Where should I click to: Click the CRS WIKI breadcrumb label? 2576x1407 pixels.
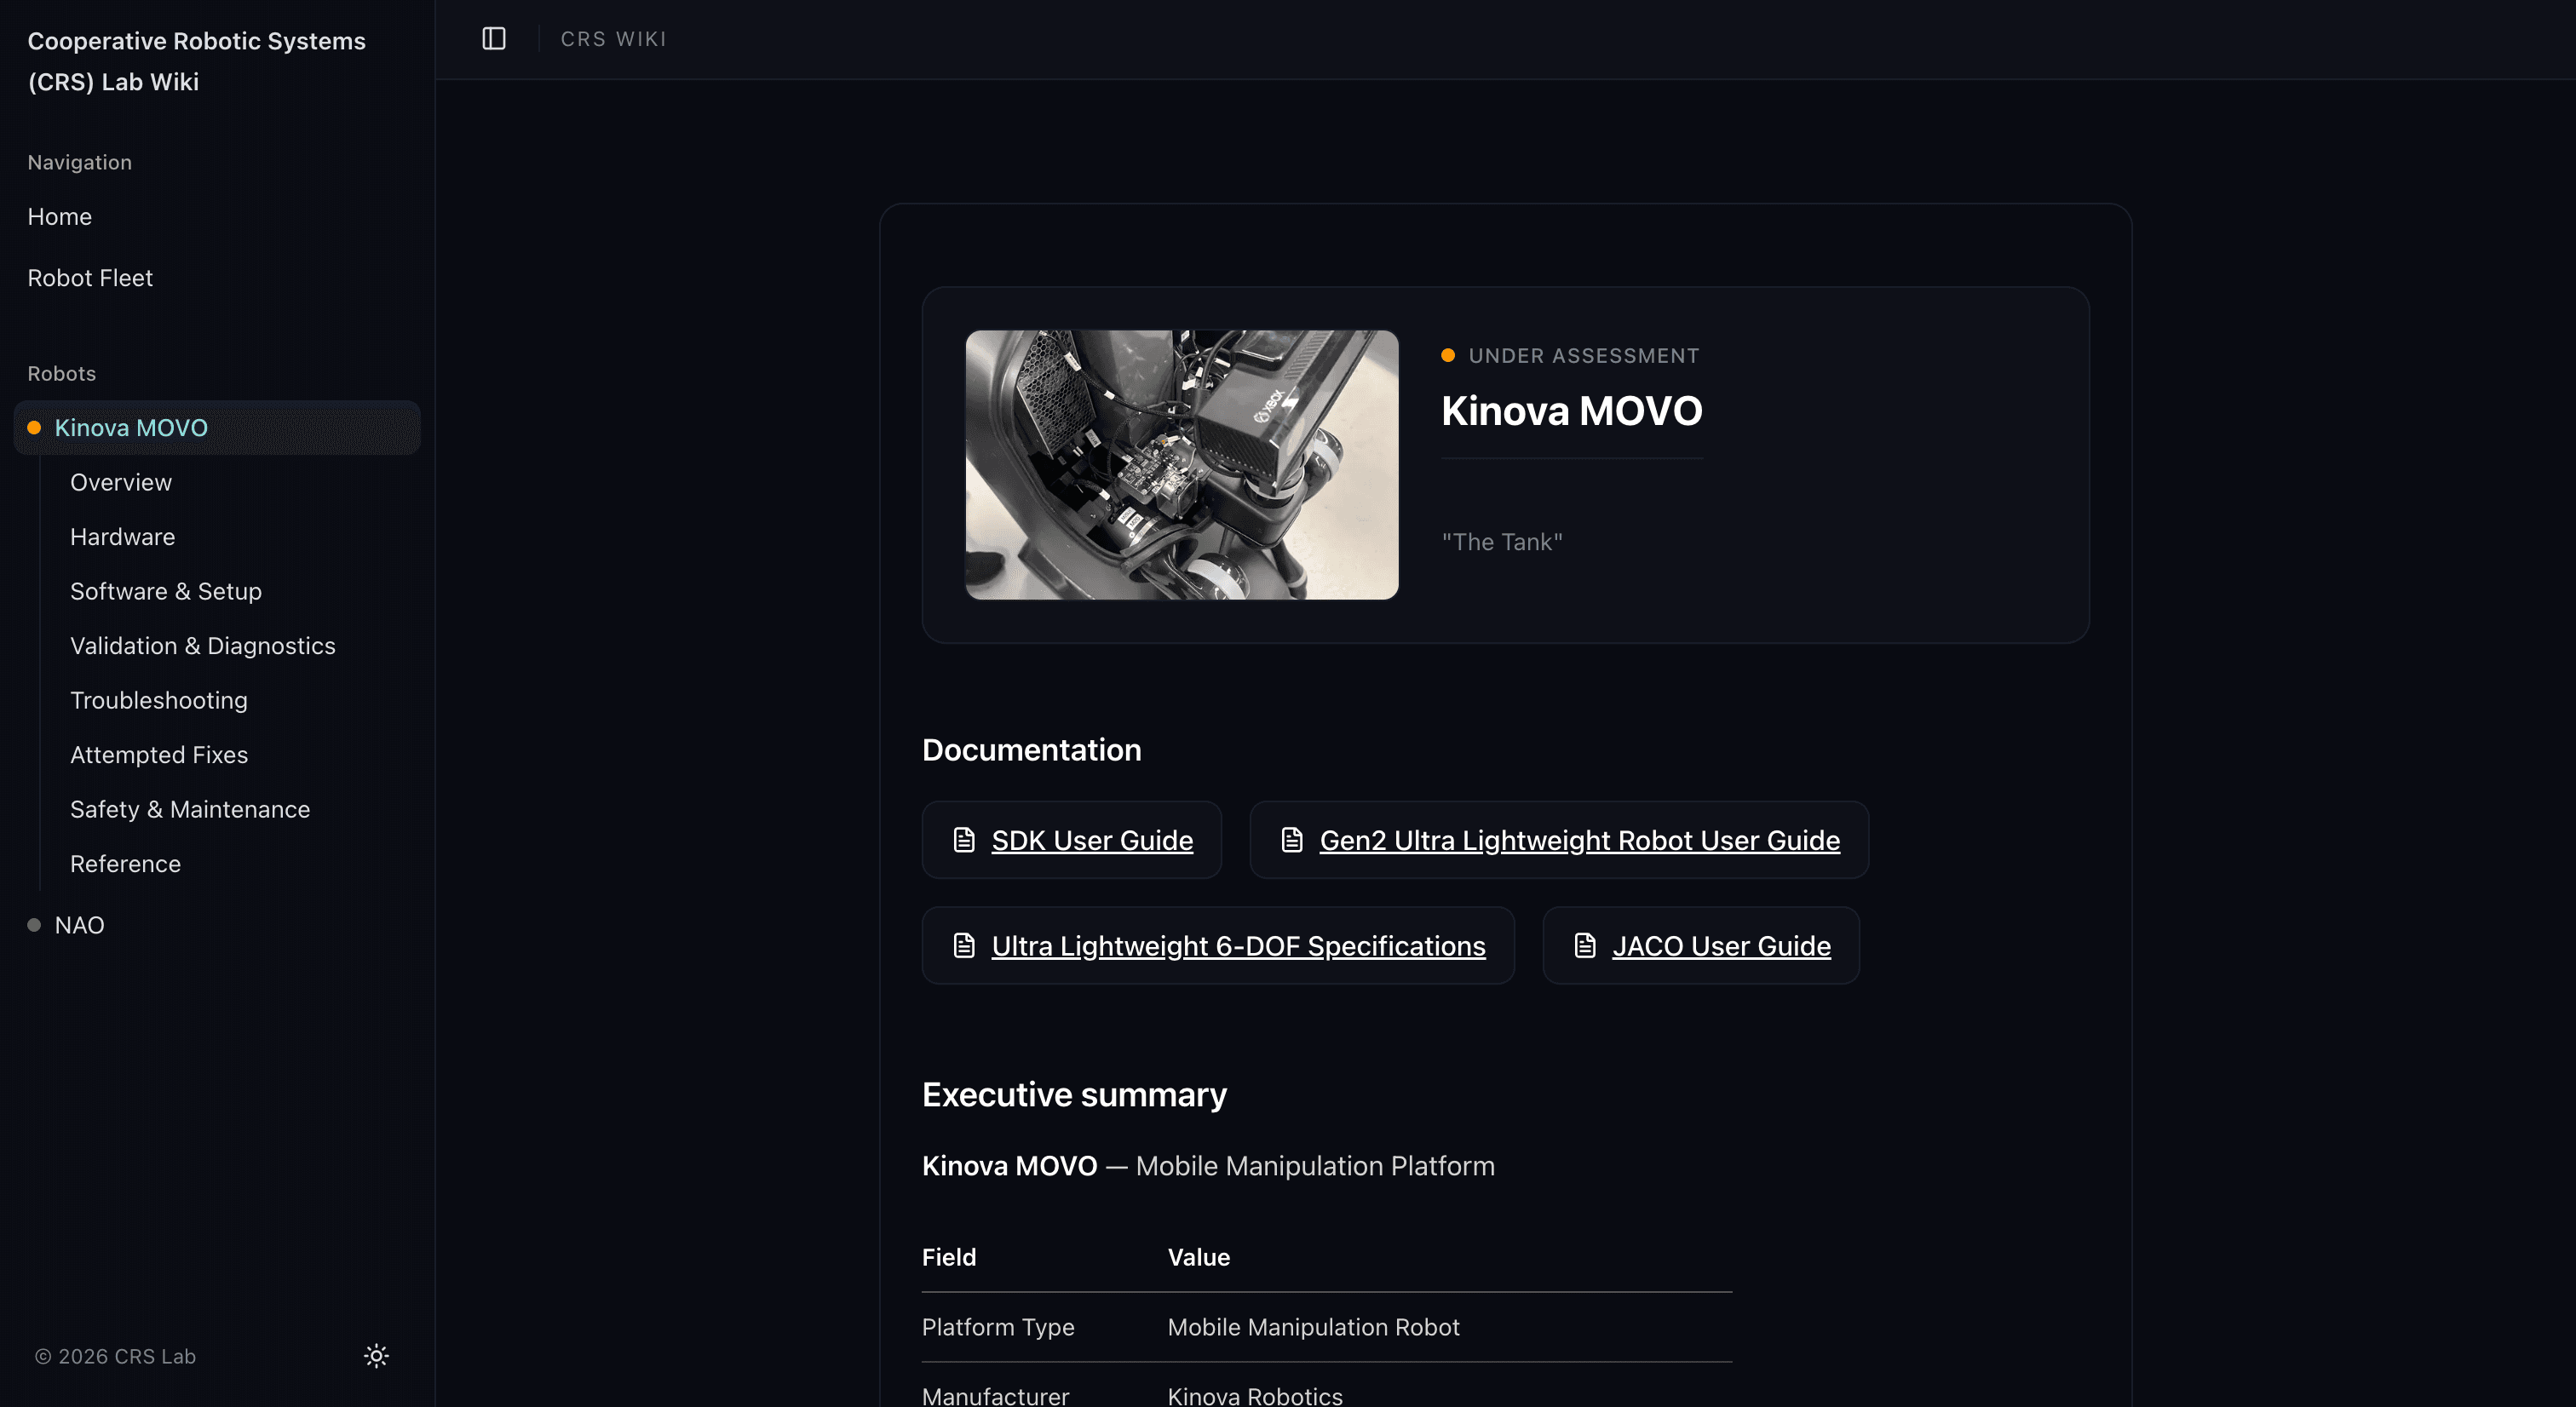tap(613, 39)
